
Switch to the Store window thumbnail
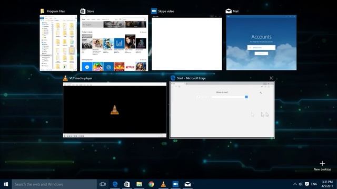coord(114,43)
